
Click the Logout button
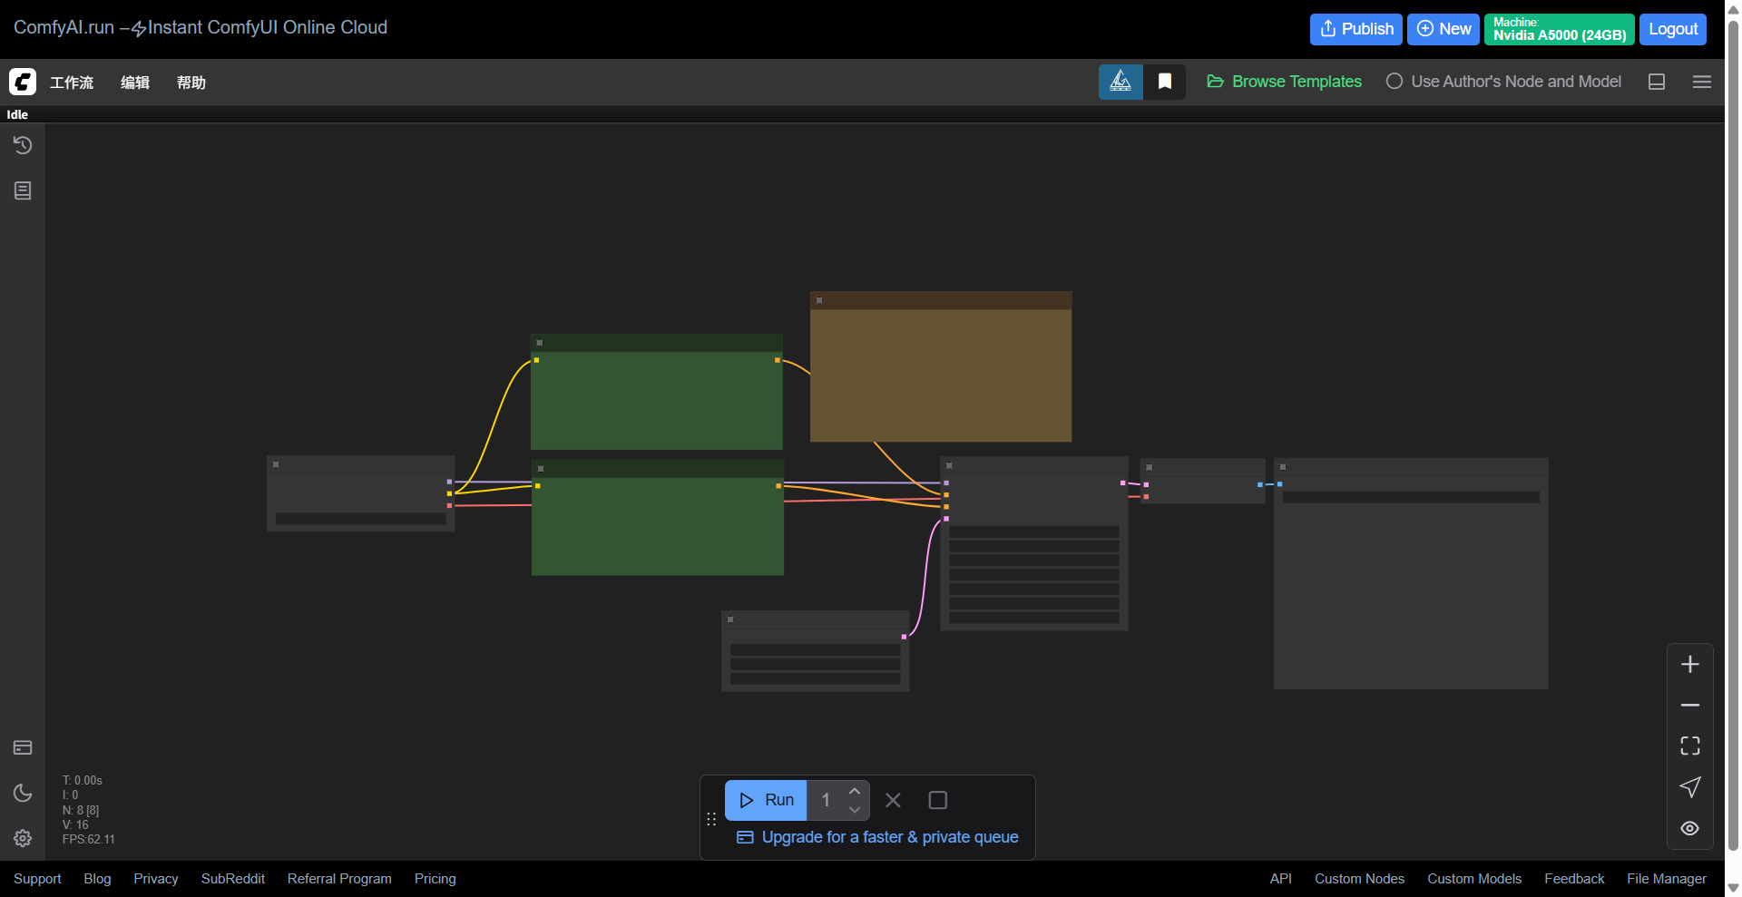click(1673, 29)
